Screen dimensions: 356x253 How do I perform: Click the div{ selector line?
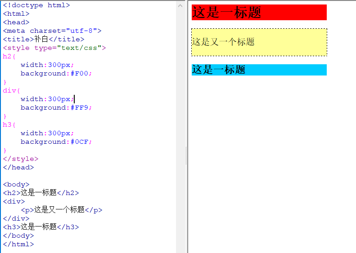11,91
